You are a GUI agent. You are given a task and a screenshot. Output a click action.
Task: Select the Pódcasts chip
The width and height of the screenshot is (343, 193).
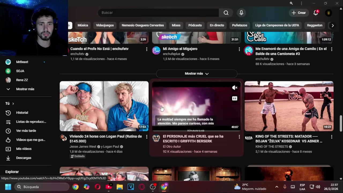pos(195,25)
